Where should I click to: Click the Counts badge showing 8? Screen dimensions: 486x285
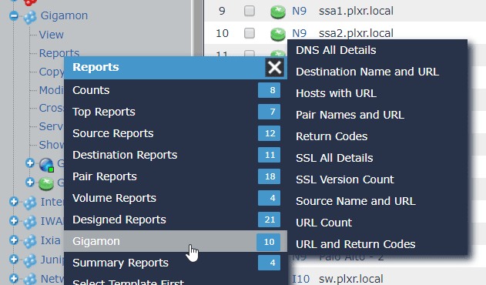click(x=269, y=90)
